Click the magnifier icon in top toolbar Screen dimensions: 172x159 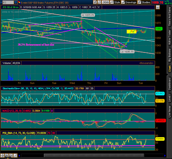coord(99,2)
